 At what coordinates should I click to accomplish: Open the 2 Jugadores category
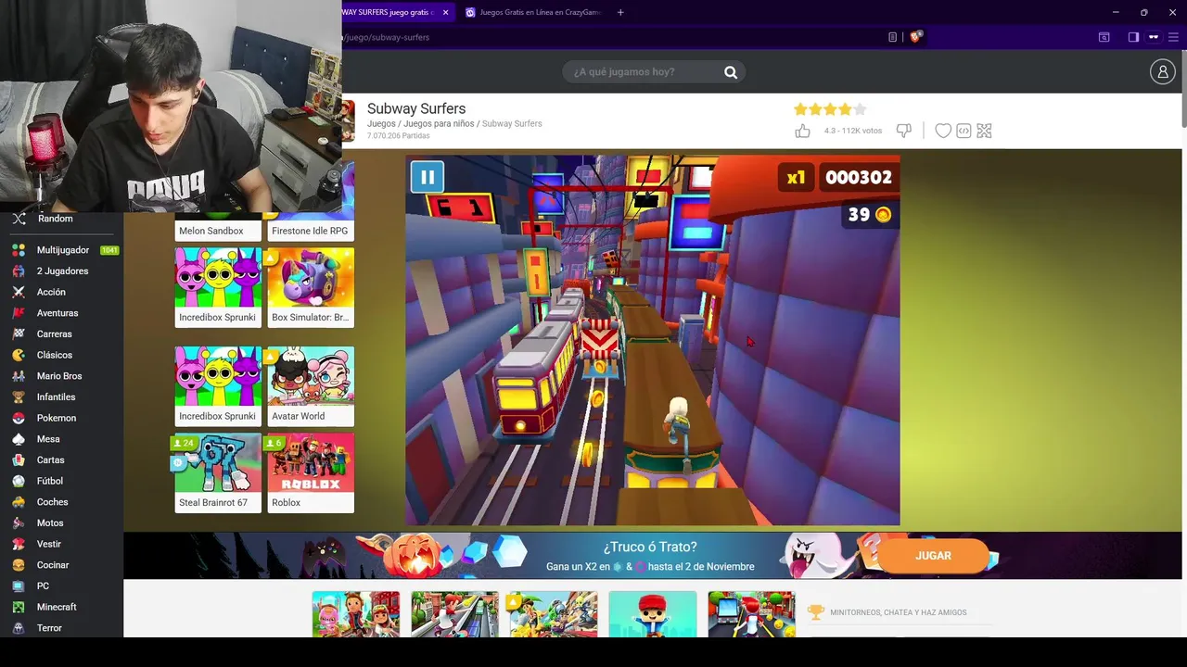[62, 271]
